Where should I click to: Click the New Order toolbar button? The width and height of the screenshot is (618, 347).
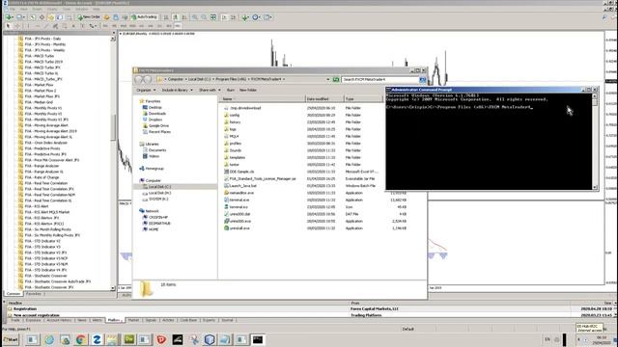89,17
